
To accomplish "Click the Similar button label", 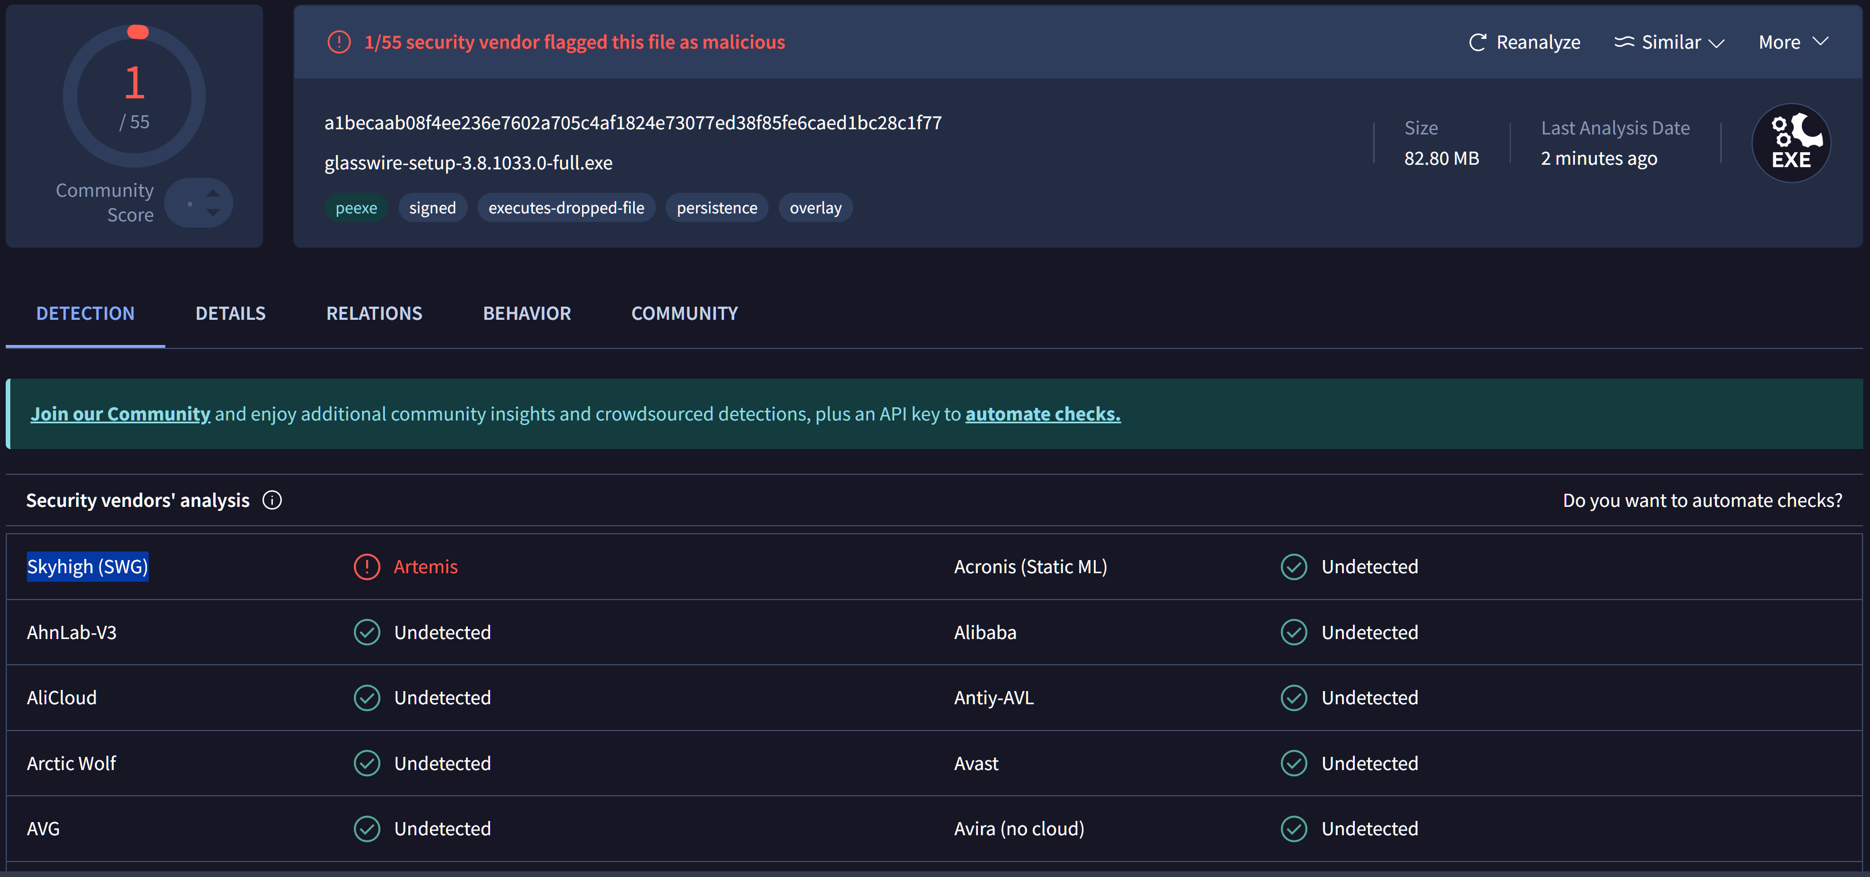I will (1671, 42).
